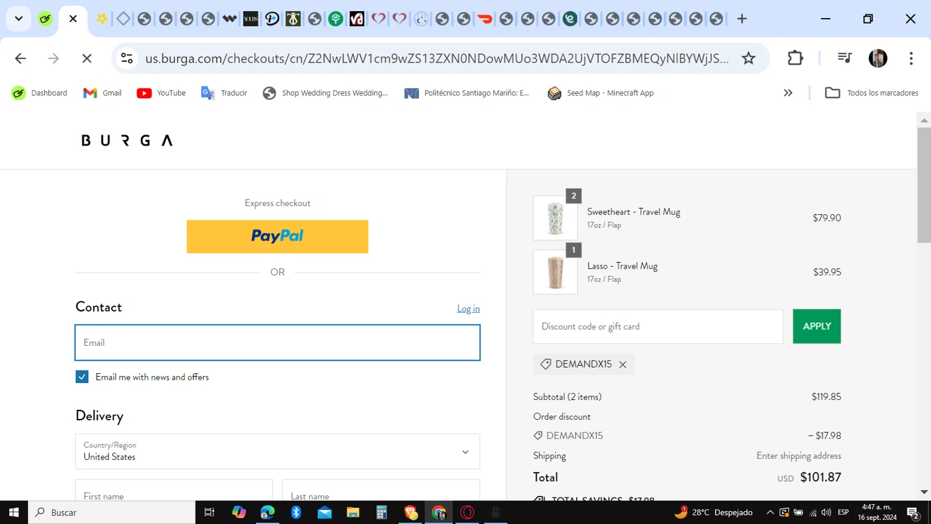The width and height of the screenshot is (931, 524).
Task: Click the green APPLY button
Action: click(817, 327)
